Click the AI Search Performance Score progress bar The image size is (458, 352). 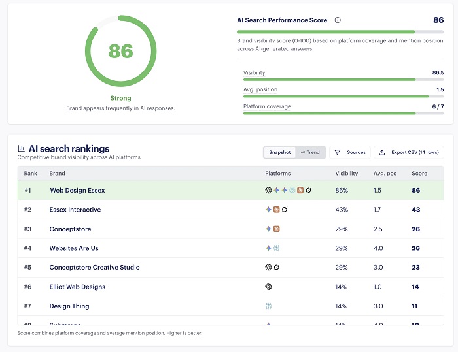tap(340, 31)
